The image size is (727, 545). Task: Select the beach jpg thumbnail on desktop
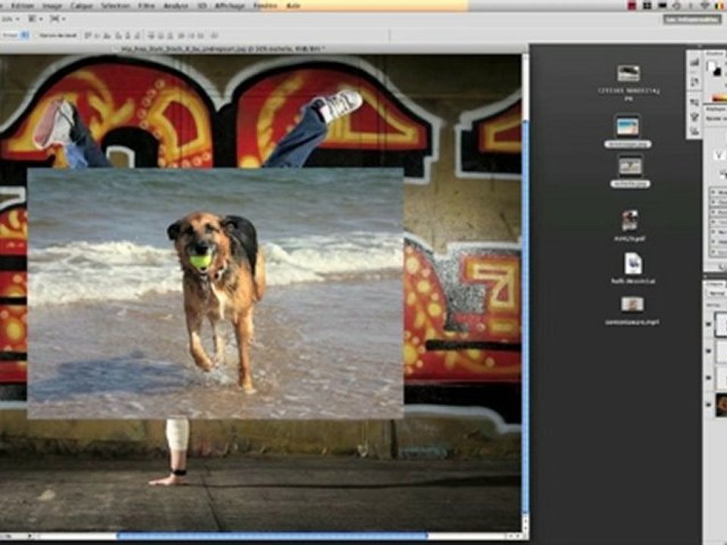628,126
